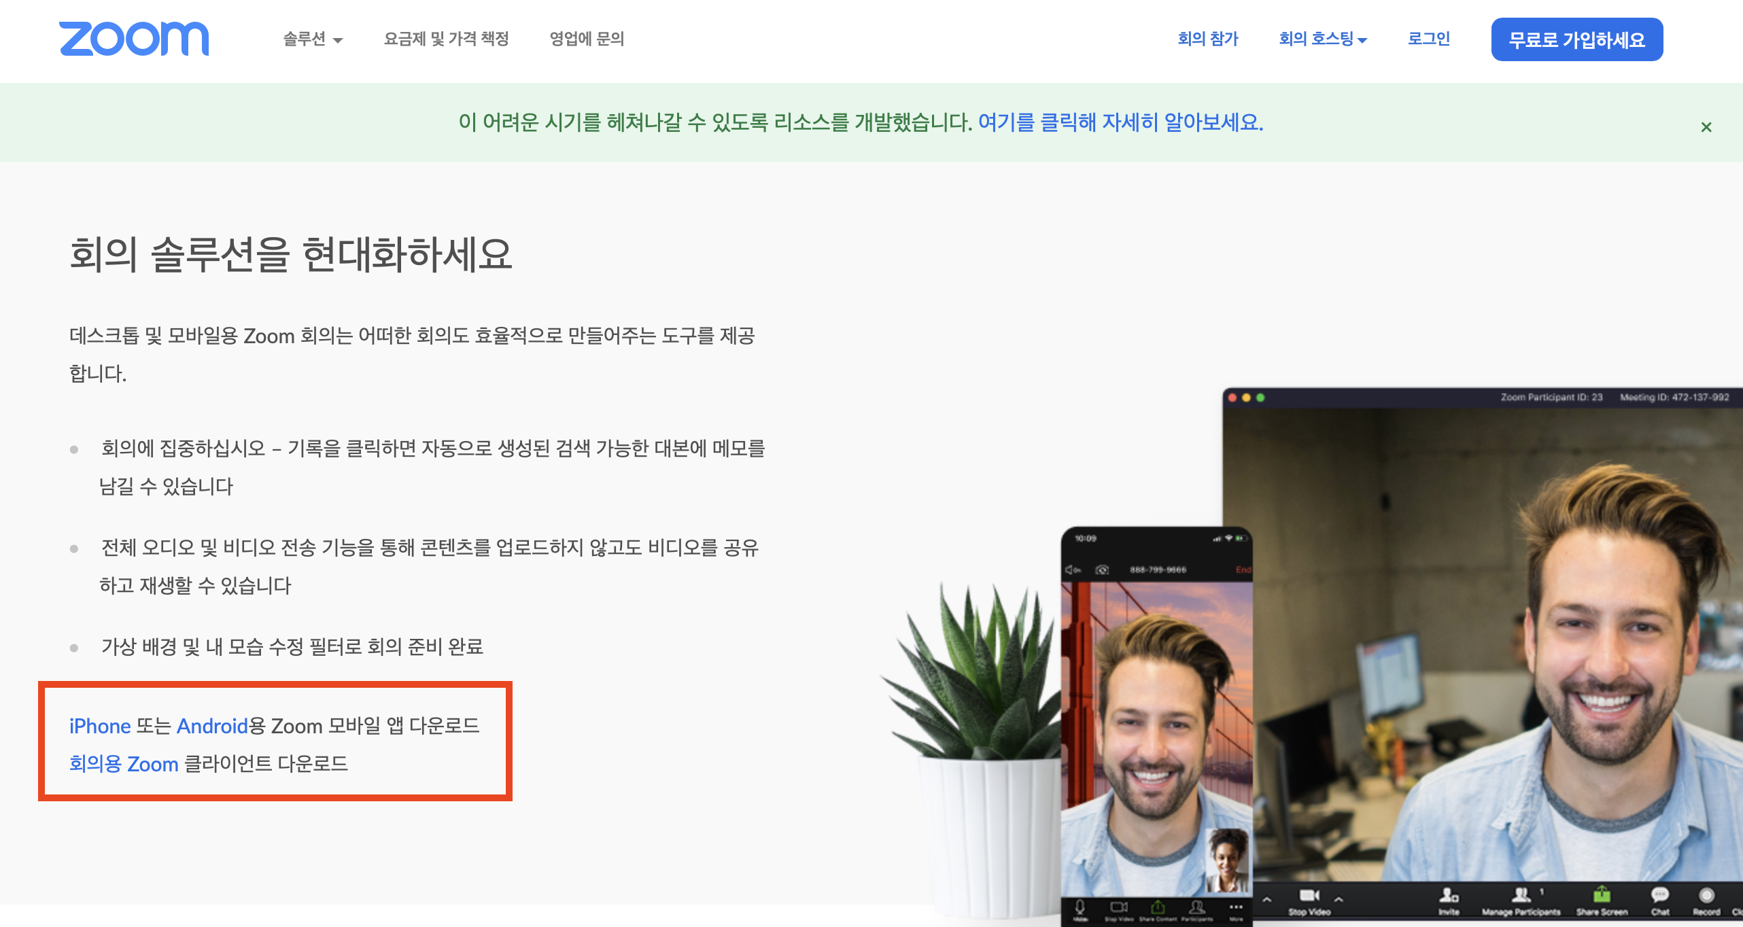Open 영업에 문의 menu item
This screenshot has height=927, width=1743.
[x=587, y=39]
